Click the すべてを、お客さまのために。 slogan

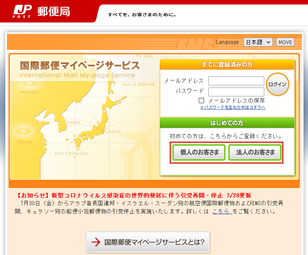(x=142, y=15)
